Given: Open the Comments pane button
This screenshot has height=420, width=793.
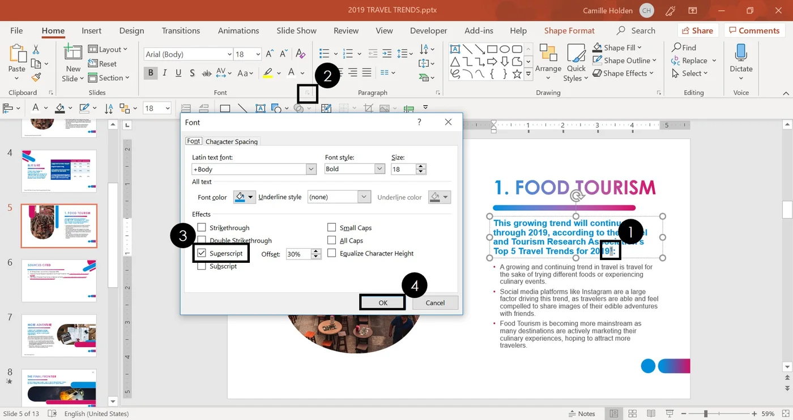Looking at the screenshot, I should pyautogui.click(x=754, y=31).
